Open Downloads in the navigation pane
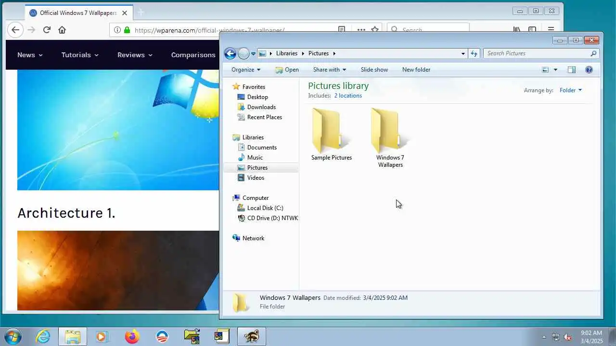The width and height of the screenshot is (616, 346). 261,107
